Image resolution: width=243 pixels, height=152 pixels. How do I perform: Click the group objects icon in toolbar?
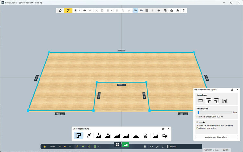[123, 11]
